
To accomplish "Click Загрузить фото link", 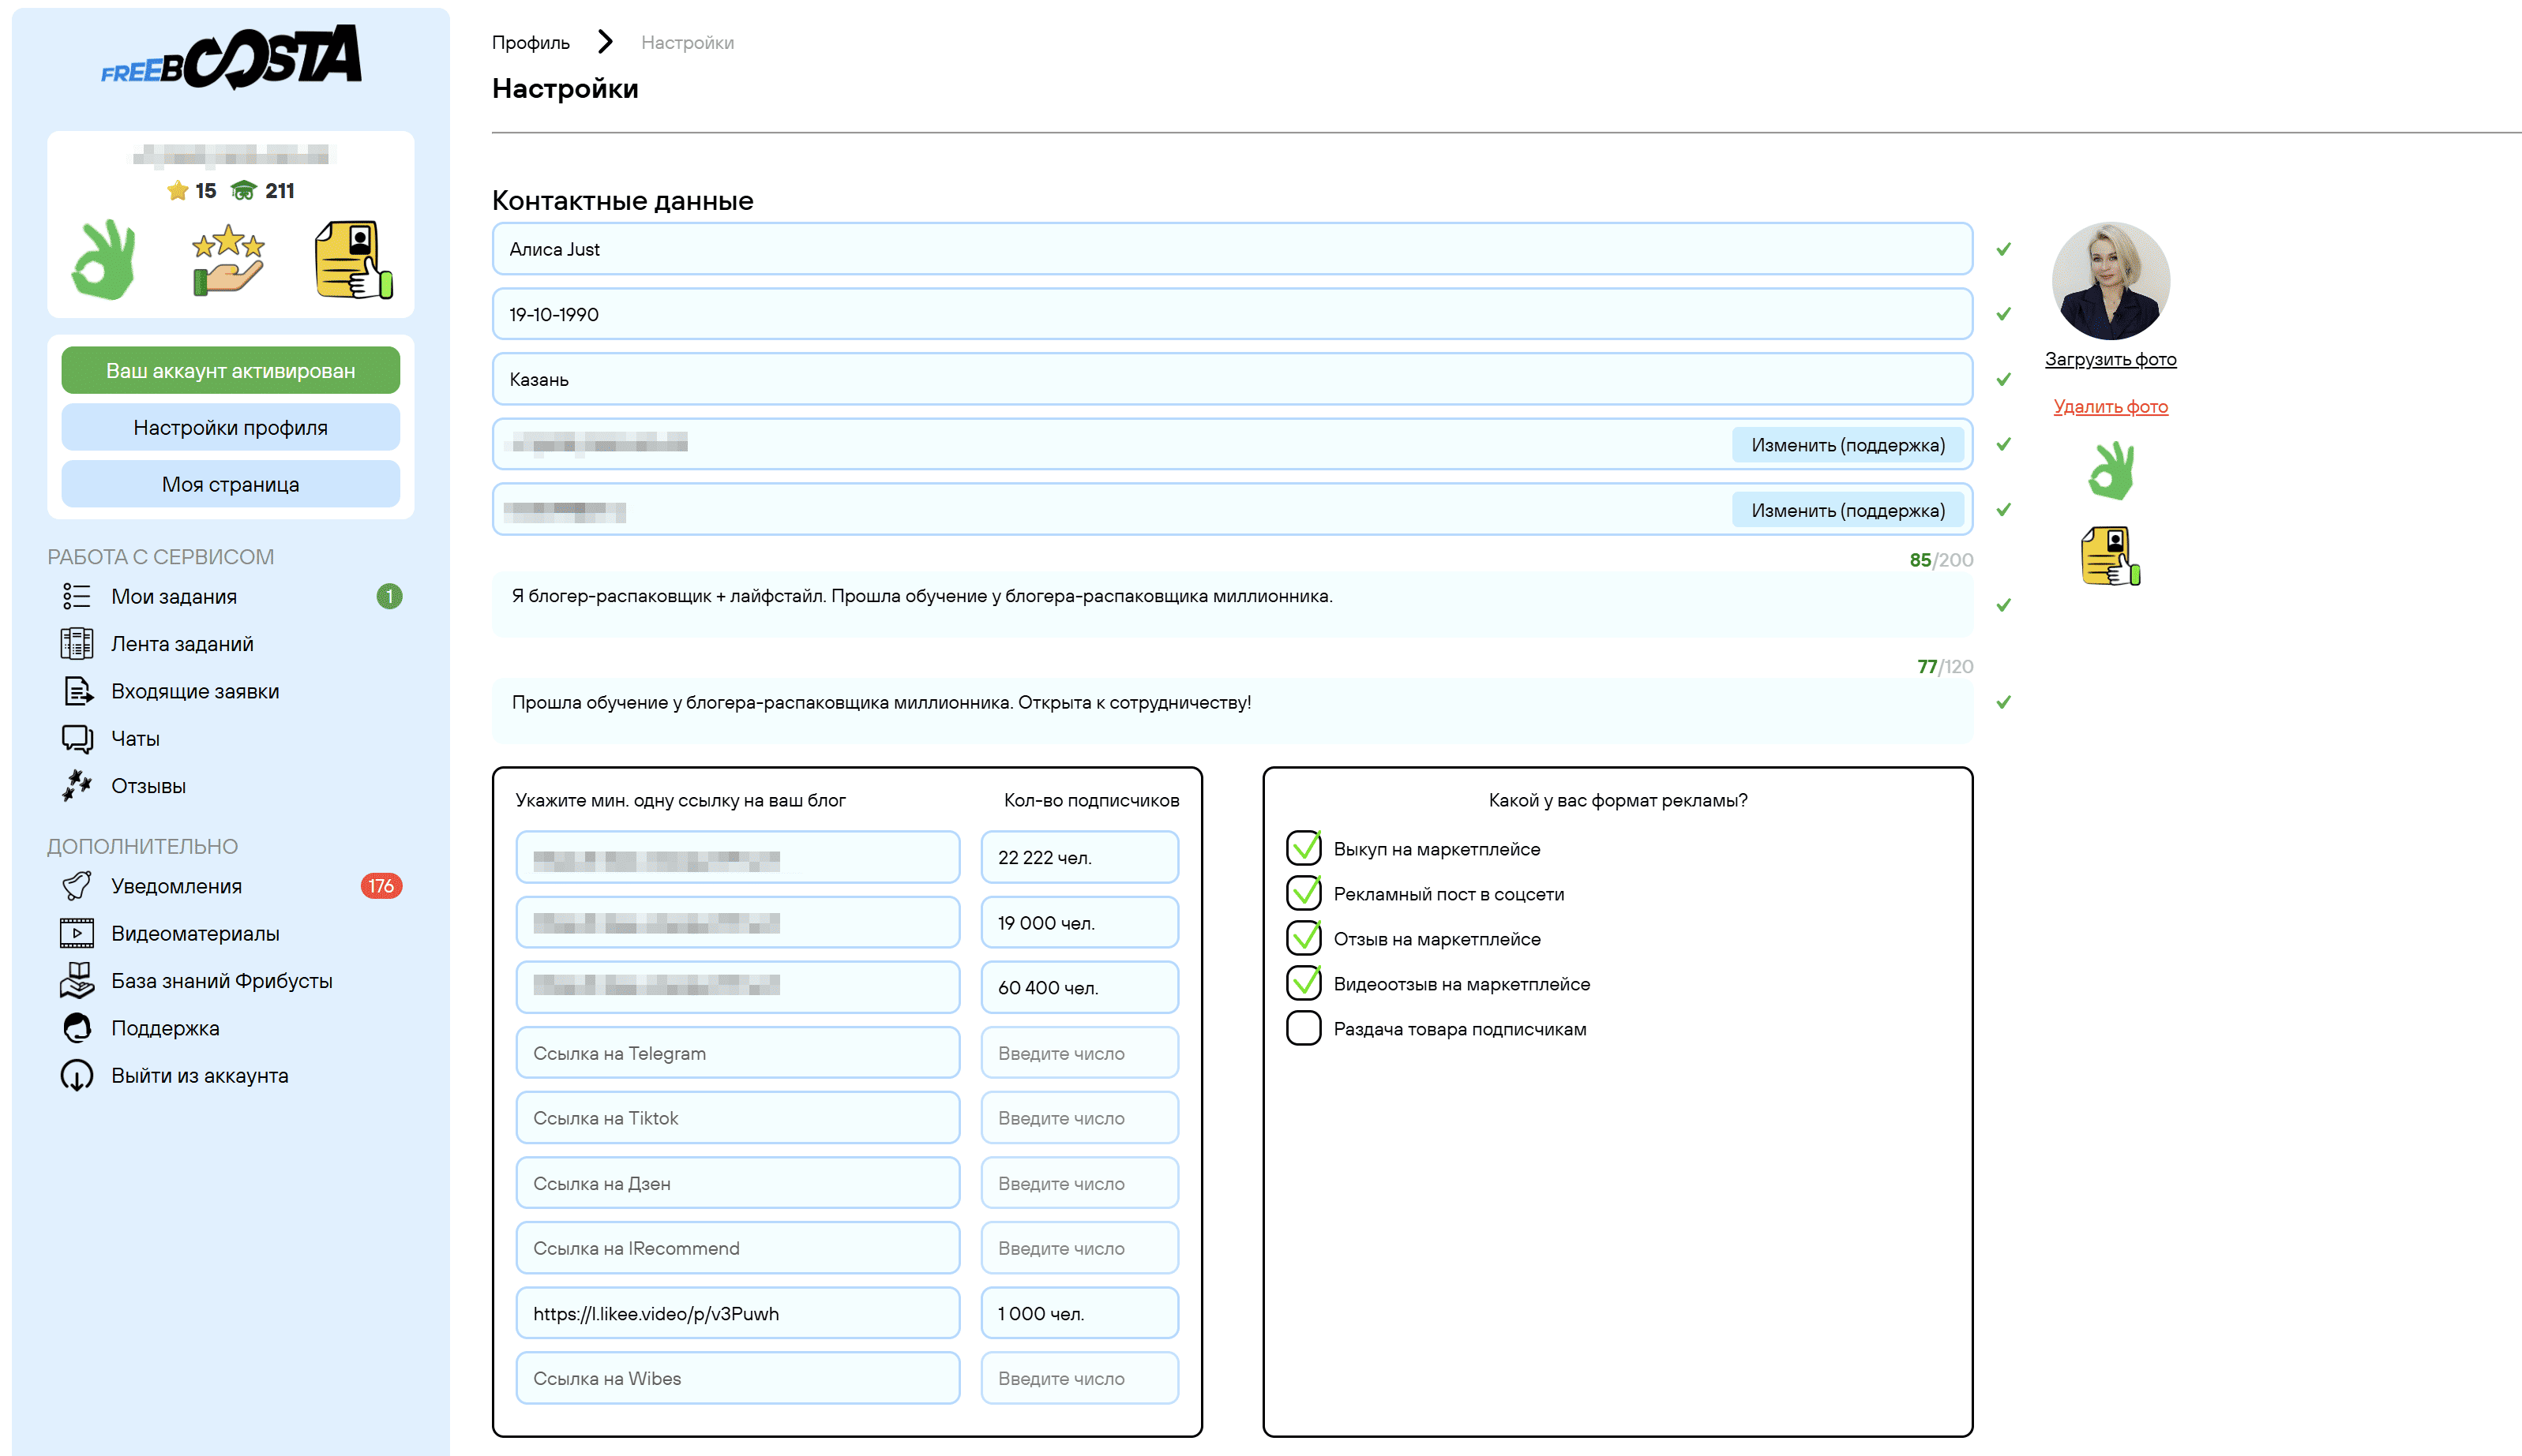I will click(2110, 359).
